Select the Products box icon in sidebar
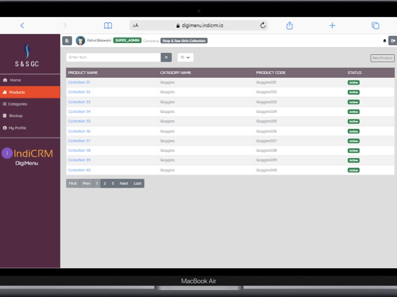The image size is (397, 297). [5, 92]
